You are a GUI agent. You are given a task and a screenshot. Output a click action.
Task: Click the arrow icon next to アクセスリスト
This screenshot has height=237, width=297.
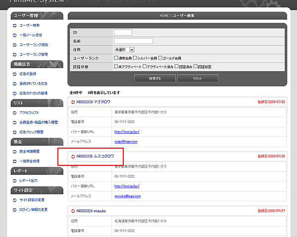[14, 113]
